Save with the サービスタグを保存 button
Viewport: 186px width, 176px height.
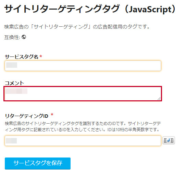click(38, 163)
